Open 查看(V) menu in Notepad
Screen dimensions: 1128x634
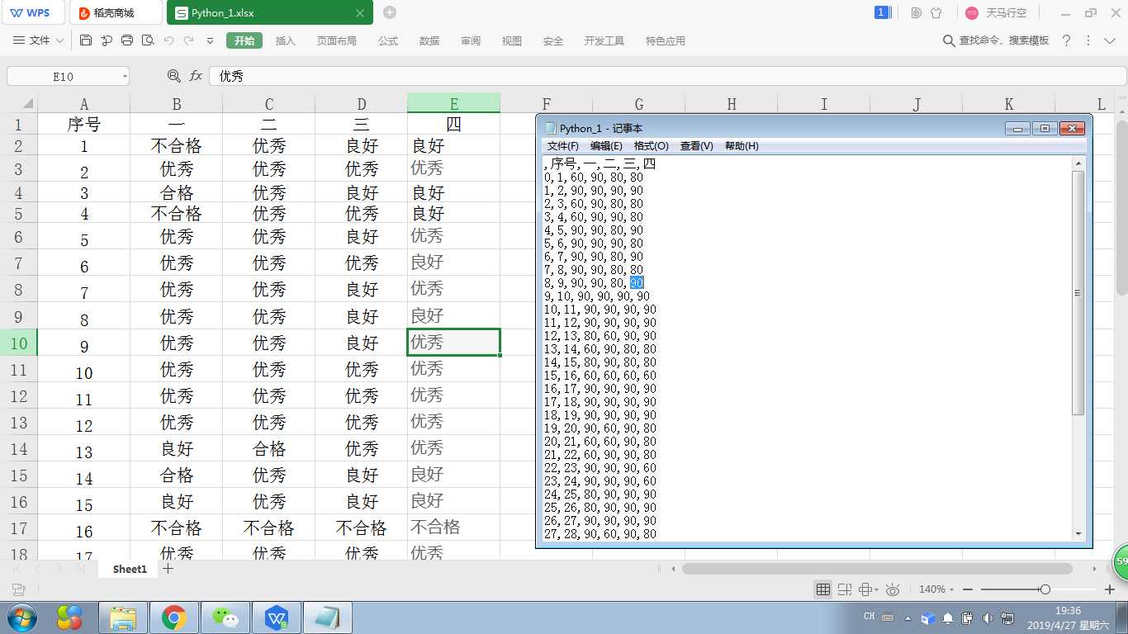pos(696,145)
